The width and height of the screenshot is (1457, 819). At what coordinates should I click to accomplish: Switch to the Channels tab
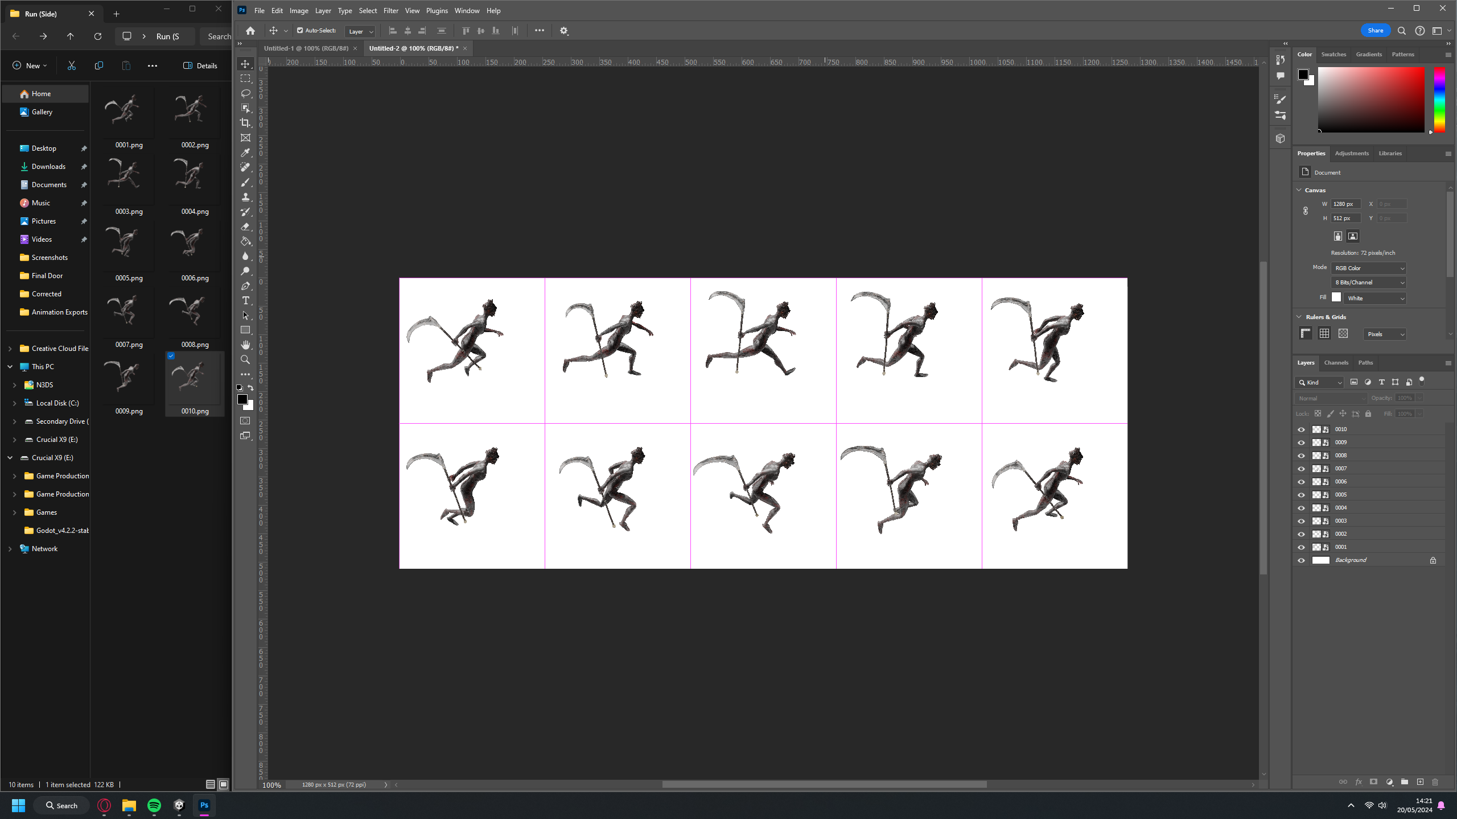[x=1336, y=362]
